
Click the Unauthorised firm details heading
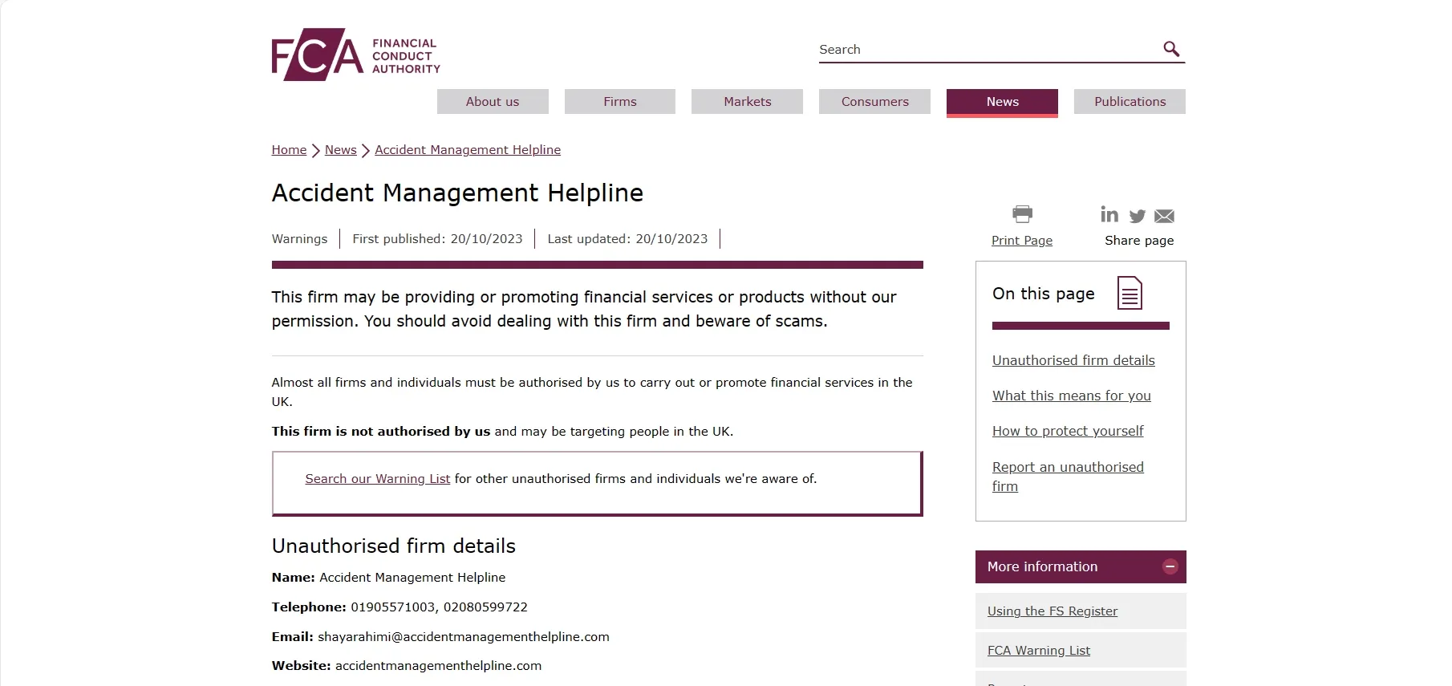(393, 546)
